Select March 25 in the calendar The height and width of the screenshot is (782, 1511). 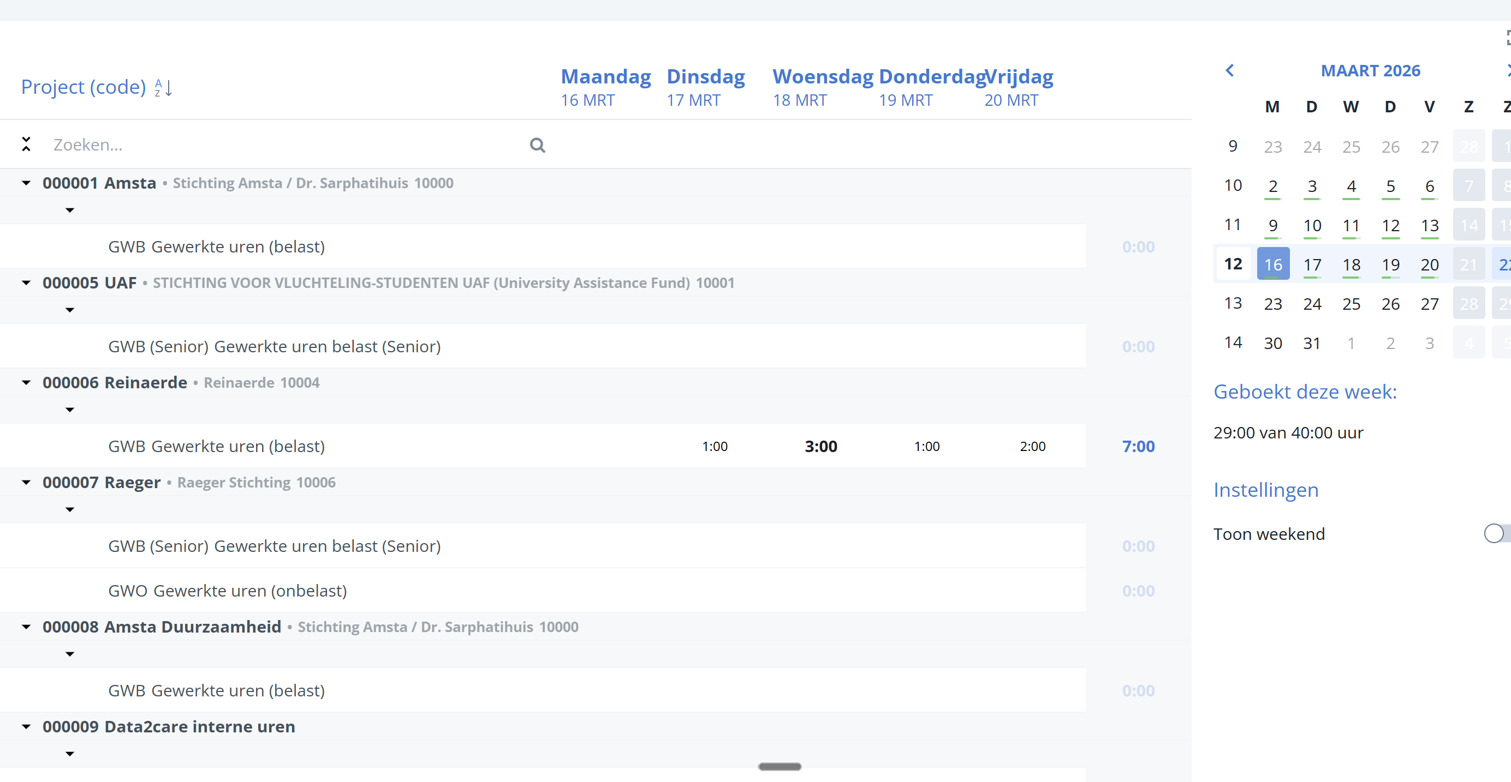(x=1351, y=304)
